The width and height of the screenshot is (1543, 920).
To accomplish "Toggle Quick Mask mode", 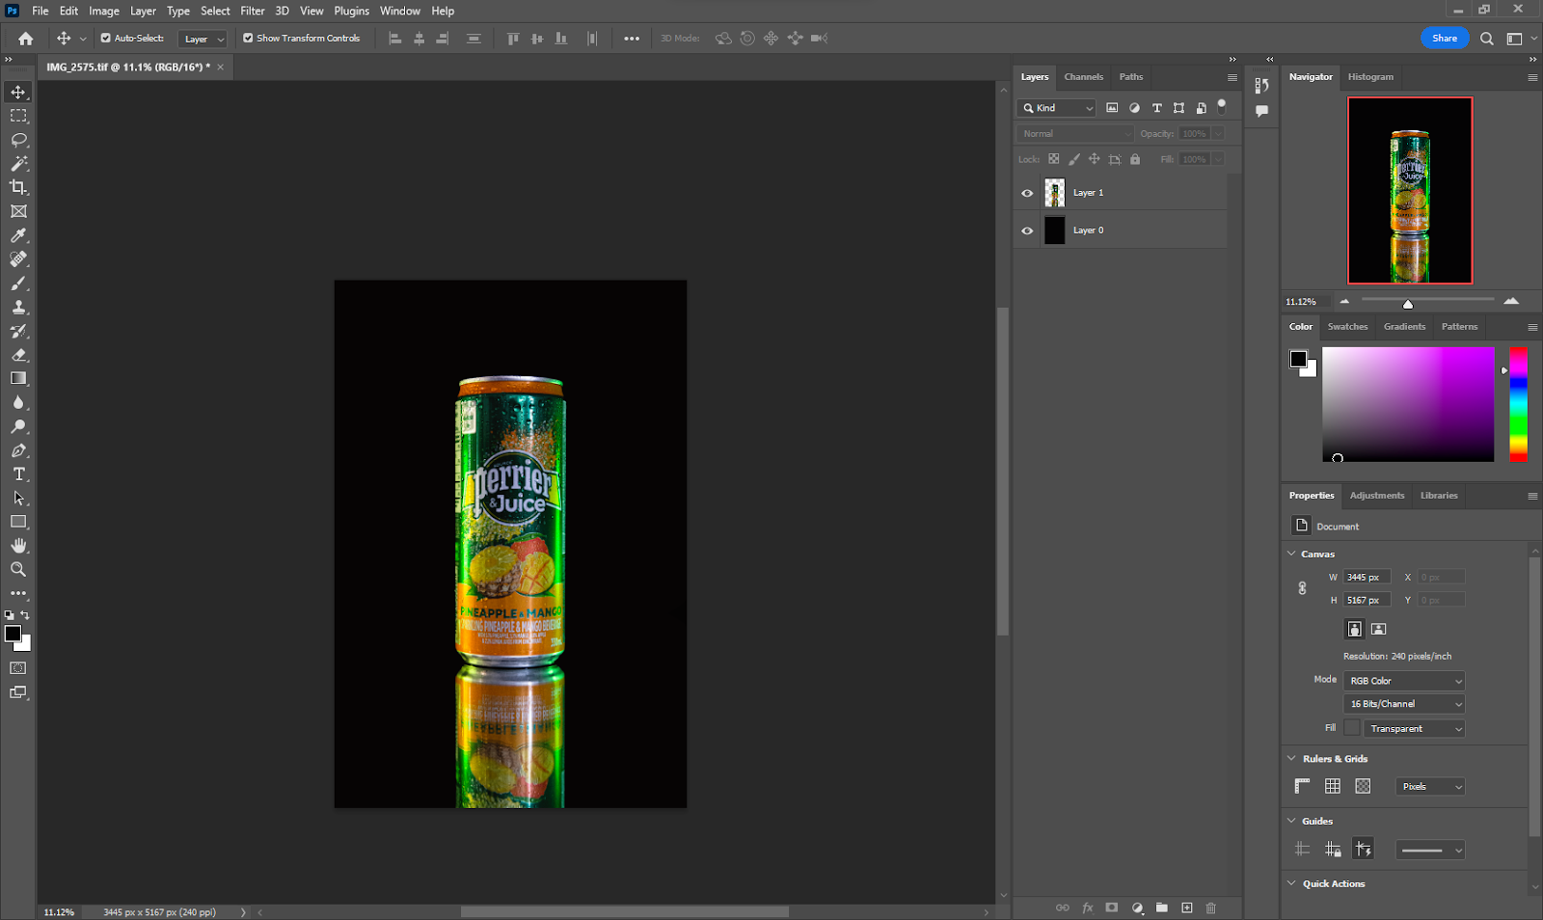I will pyautogui.click(x=18, y=667).
